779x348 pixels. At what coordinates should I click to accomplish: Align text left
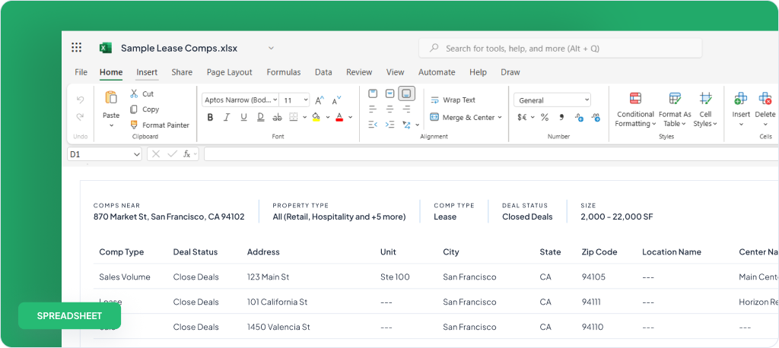[373, 109]
